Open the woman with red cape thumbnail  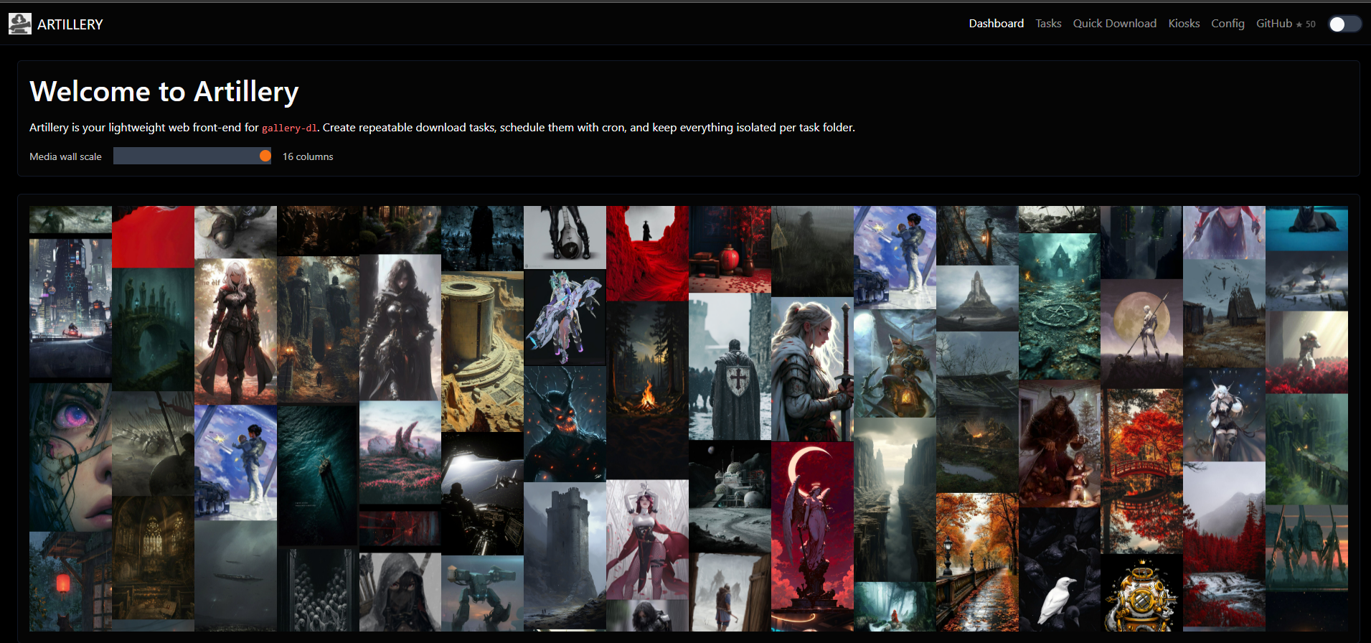coord(647,540)
